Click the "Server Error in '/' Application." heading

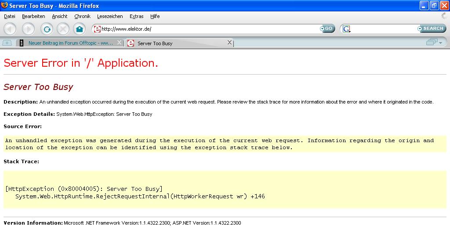tap(81, 63)
